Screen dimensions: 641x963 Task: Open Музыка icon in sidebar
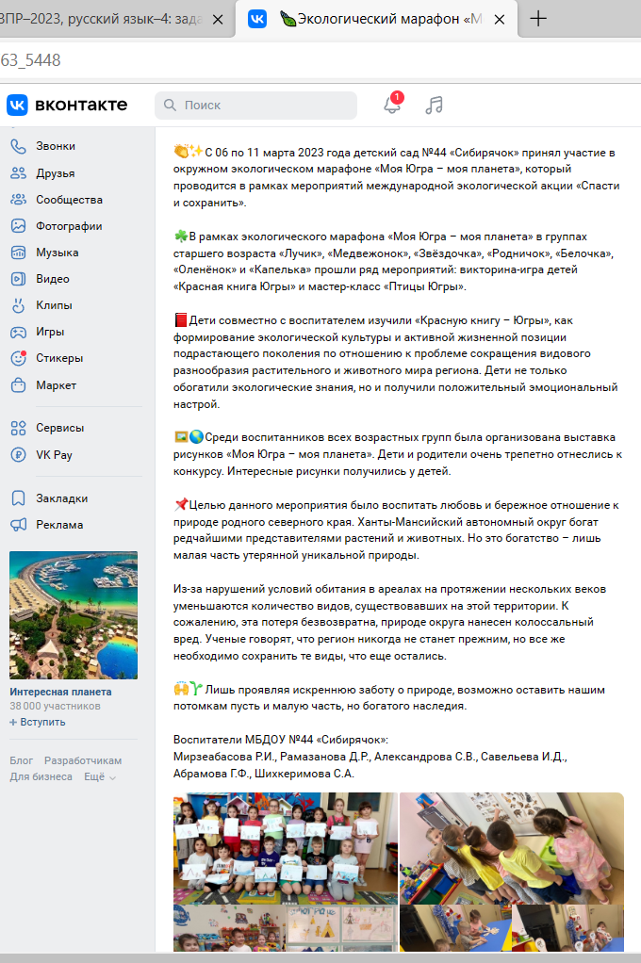point(19,253)
